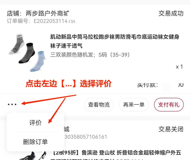Tap the 查看物流 button
Screen dimensions: 190x160
point(99,105)
